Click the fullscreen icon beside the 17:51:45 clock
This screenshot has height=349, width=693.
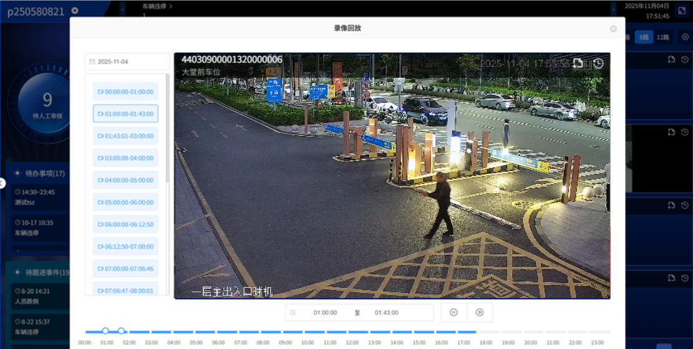681,10
